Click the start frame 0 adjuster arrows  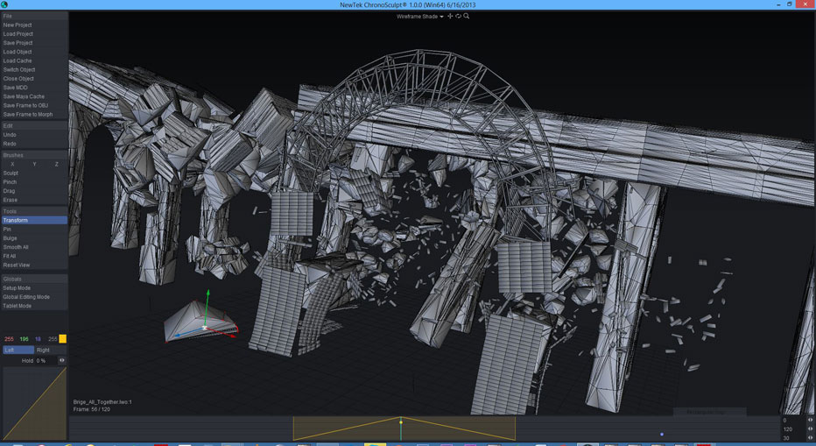point(810,421)
